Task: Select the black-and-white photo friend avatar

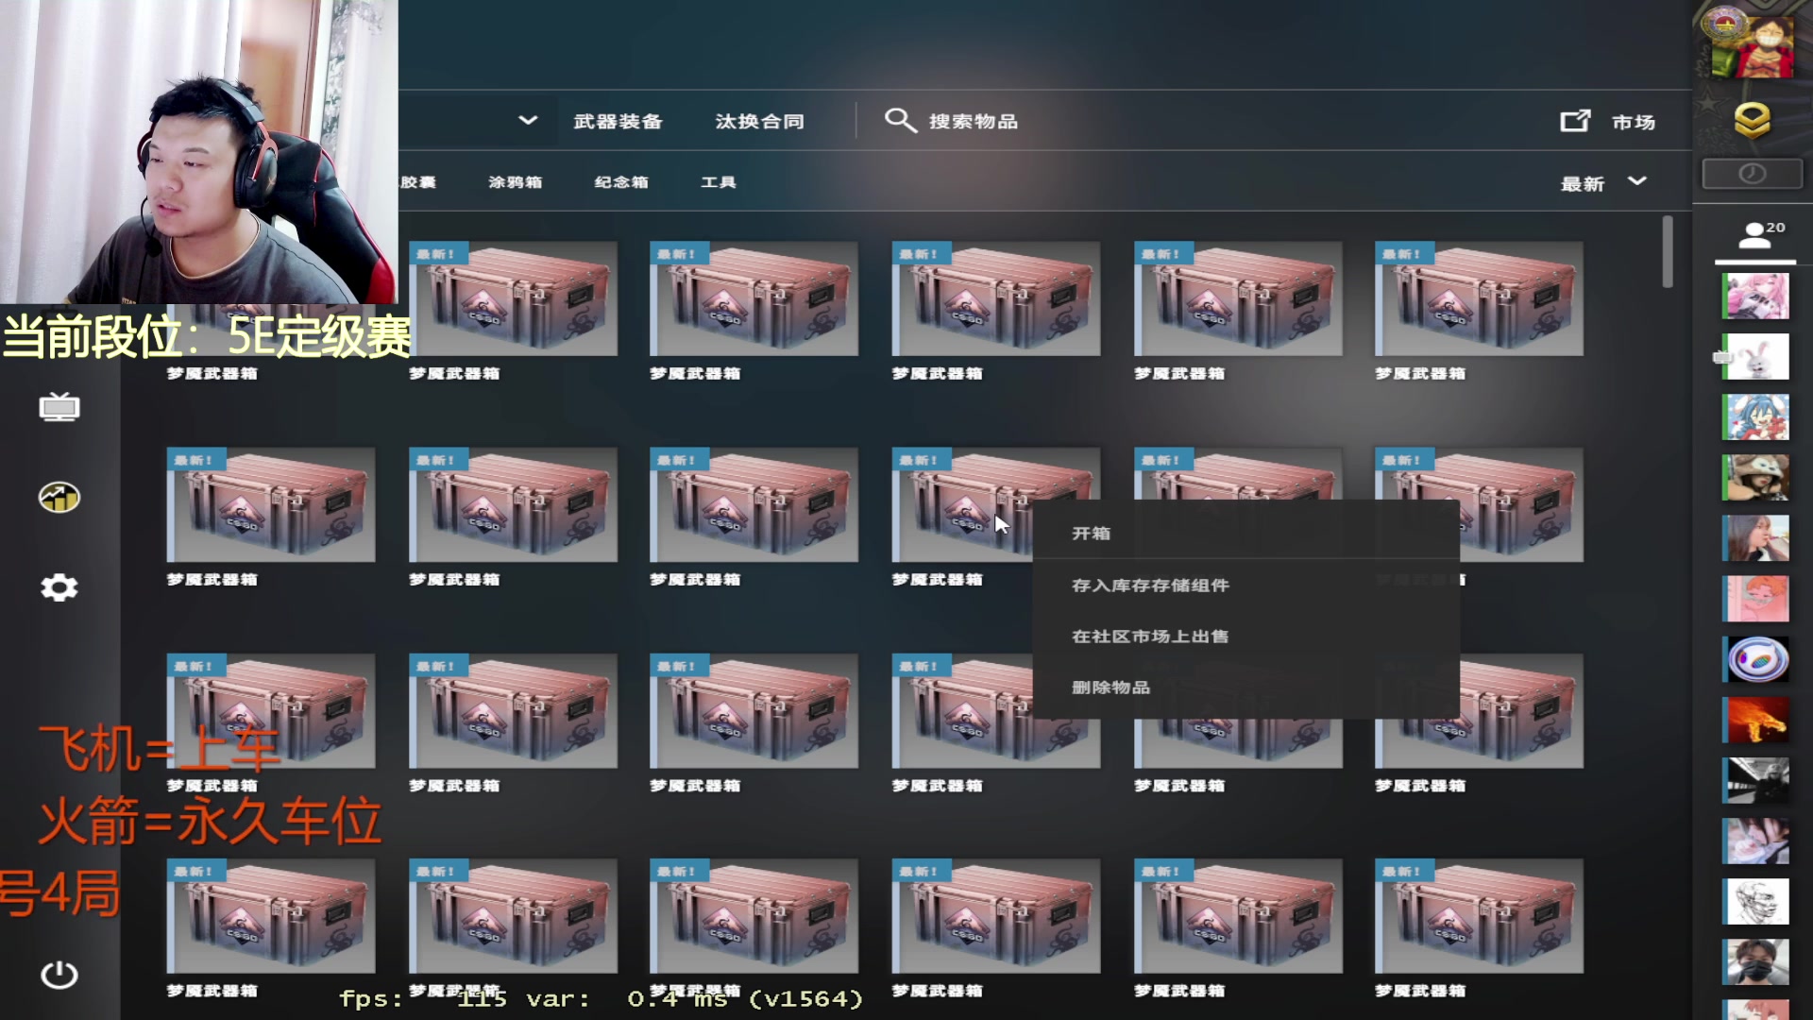Action: [x=1755, y=780]
